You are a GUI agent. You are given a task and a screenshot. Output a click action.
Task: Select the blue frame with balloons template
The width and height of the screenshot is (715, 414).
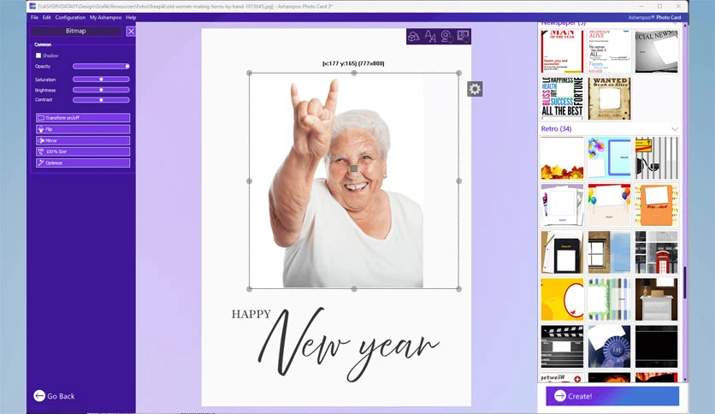(x=609, y=157)
